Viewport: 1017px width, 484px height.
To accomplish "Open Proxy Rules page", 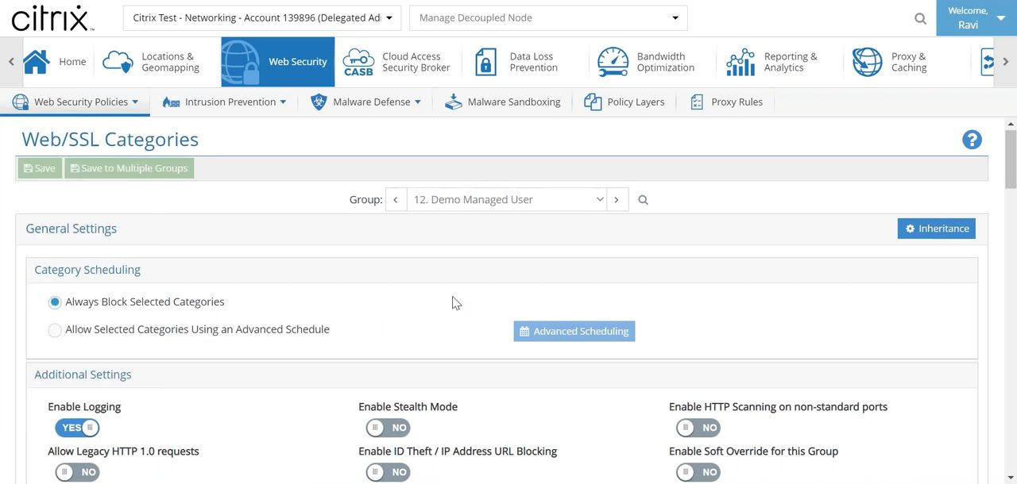I will coord(726,102).
